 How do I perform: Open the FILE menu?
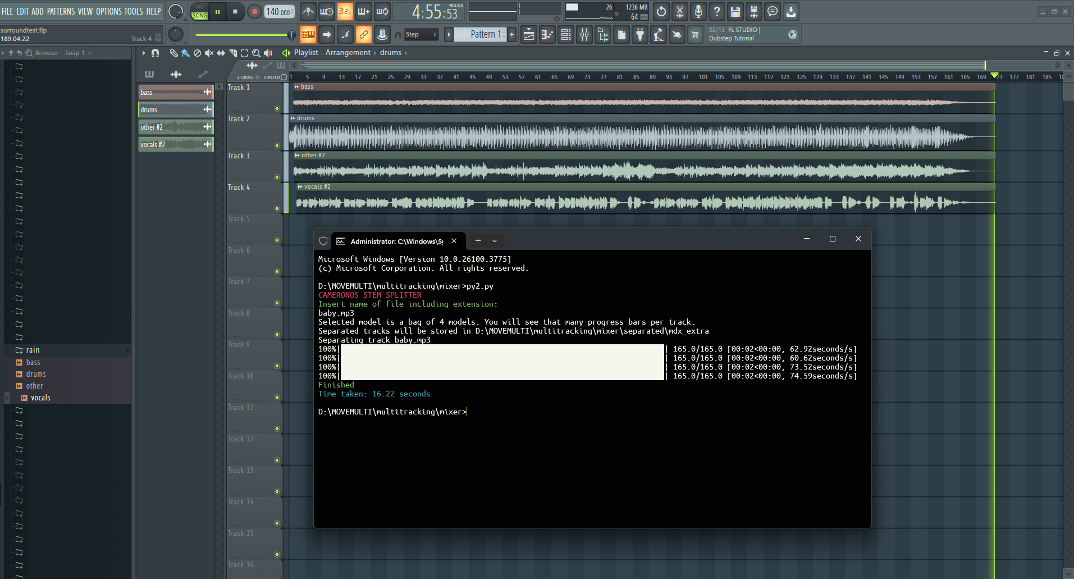(x=7, y=11)
